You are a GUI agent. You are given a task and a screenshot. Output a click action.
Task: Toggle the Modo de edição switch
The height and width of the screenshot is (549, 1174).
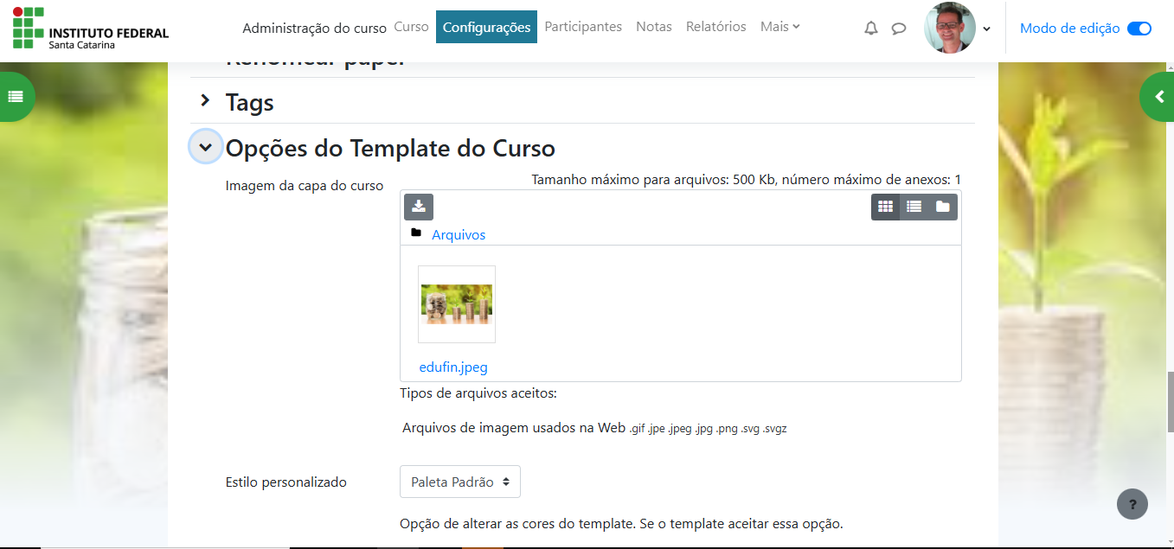tap(1139, 29)
